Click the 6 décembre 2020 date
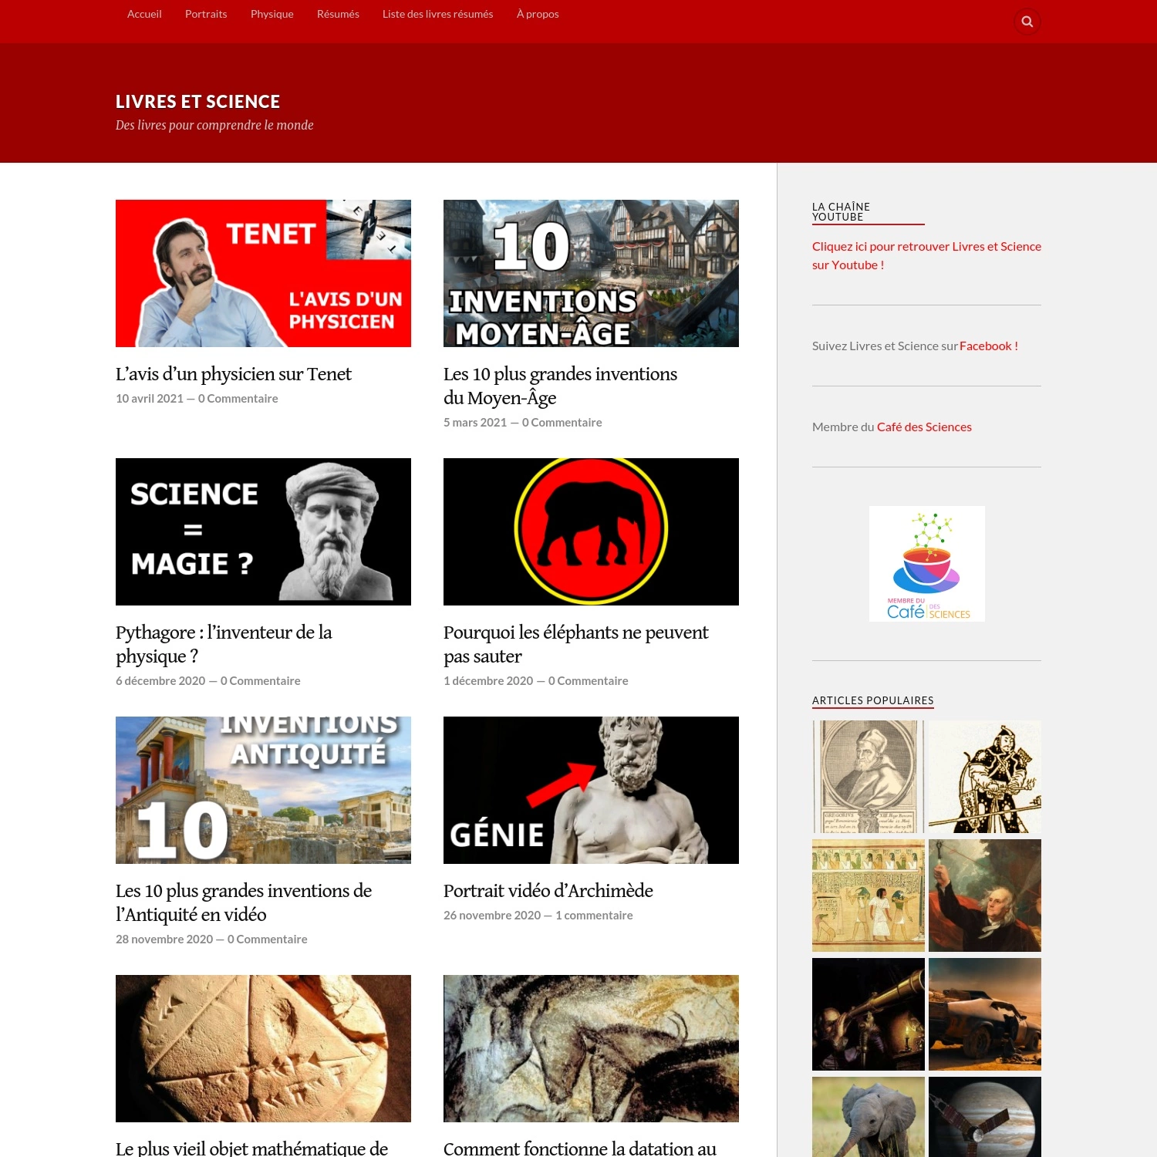The width and height of the screenshot is (1157, 1157). click(x=160, y=681)
